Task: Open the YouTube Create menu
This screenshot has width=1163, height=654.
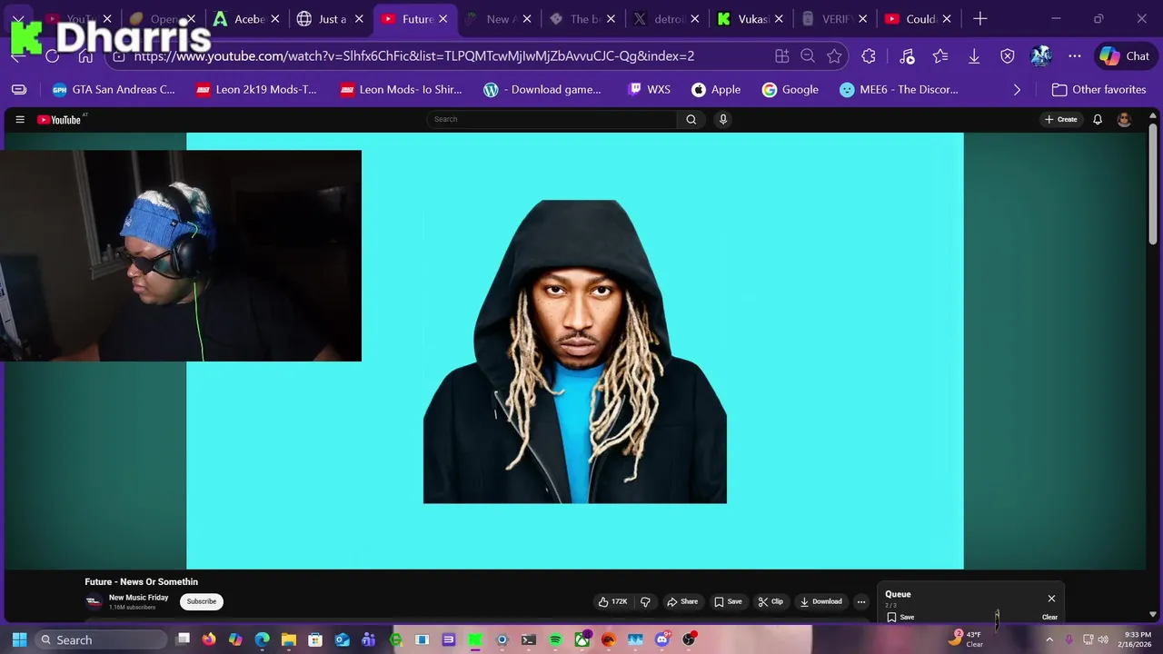Action: [1061, 119]
